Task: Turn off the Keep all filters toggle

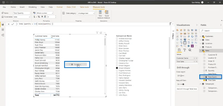Action: [x=182, y=84]
